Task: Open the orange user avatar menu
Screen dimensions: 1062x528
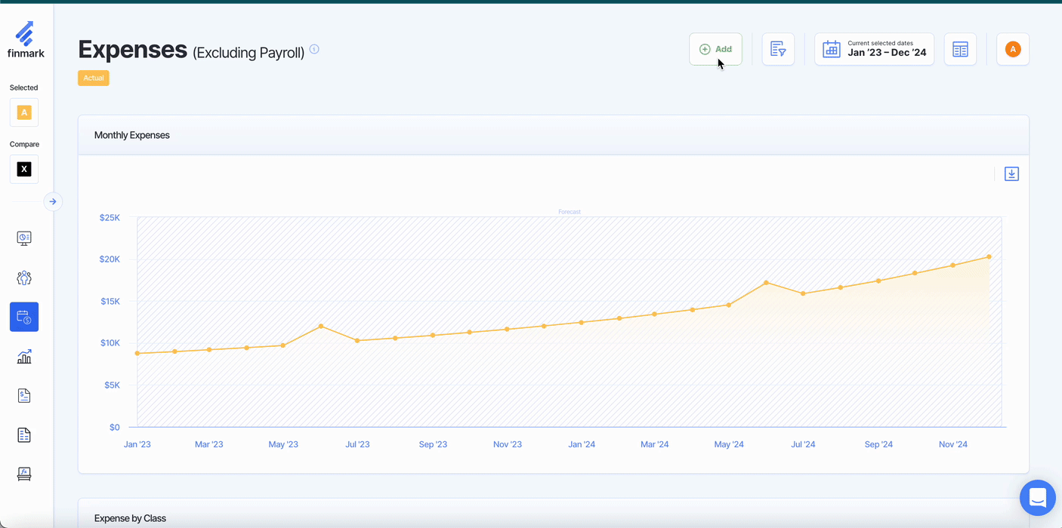Action: click(1013, 49)
